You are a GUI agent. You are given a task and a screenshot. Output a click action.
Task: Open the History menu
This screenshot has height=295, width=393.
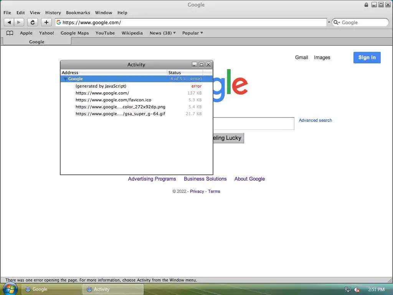53,13
